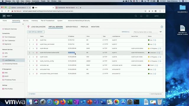Open the admin user dropdown

pyautogui.click(x=159, y=16)
